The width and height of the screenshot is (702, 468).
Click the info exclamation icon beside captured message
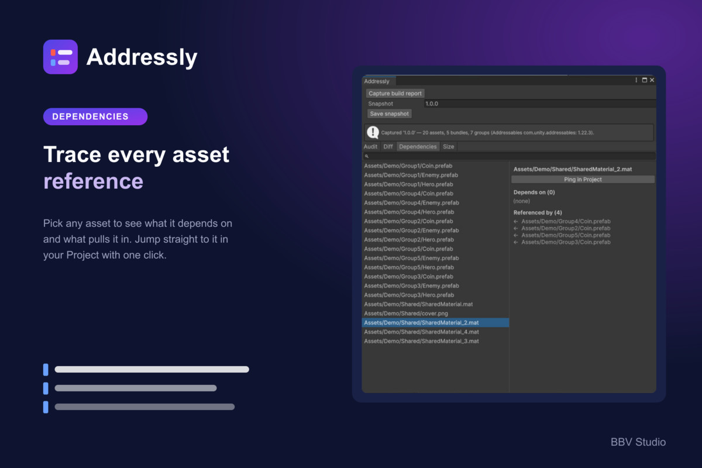(x=373, y=132)
